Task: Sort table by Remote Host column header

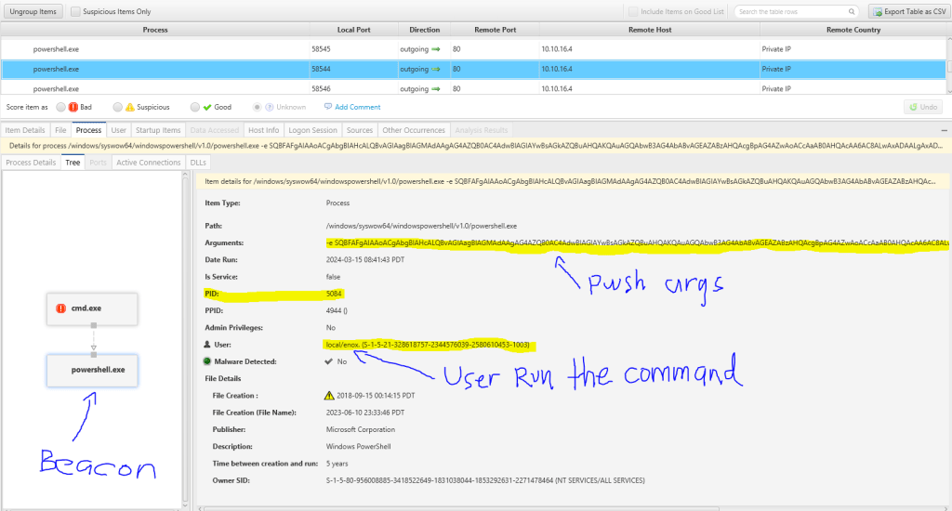Action: (649, 30)
